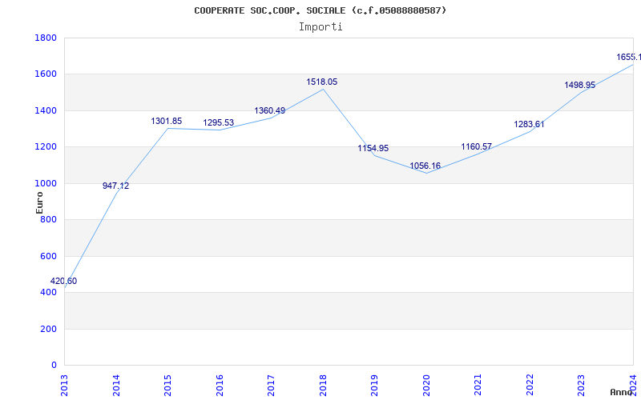Click data label 1295.53
The height and width of the screenshot is (400, 641).
pyautogui.click(x=218, y=123)
